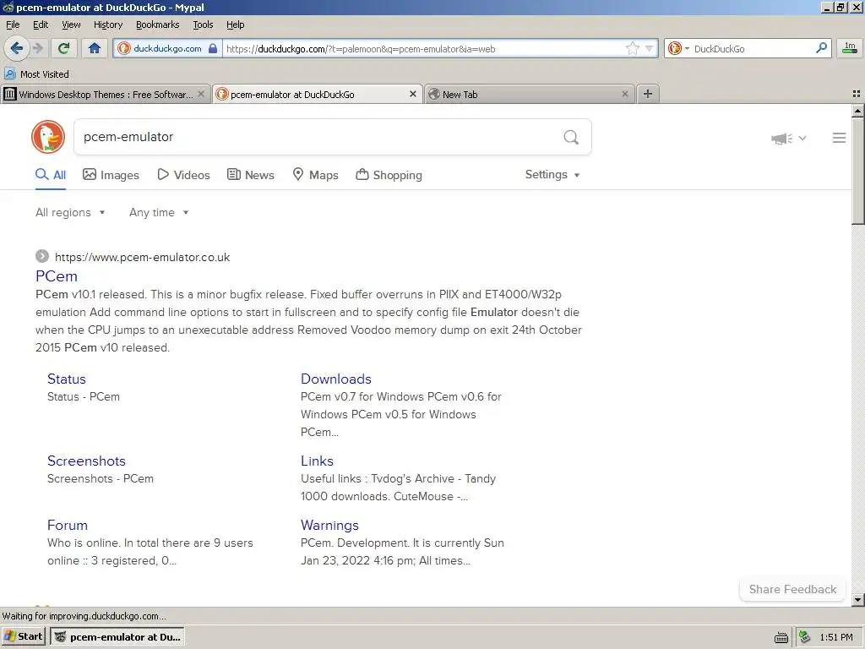Viewport: 865px width, 649px height.
Task: Open the https://www.pcem-emulator.co.uk URL link
Action: 142,257
